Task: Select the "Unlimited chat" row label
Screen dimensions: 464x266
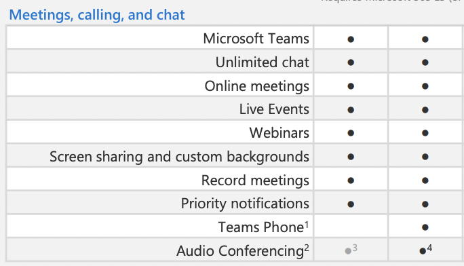Action: pyautogui.click(x=262, y=62)
